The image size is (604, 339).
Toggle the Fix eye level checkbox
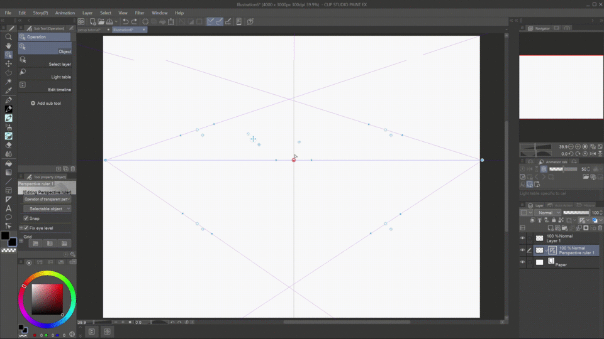tap(26, 228)
